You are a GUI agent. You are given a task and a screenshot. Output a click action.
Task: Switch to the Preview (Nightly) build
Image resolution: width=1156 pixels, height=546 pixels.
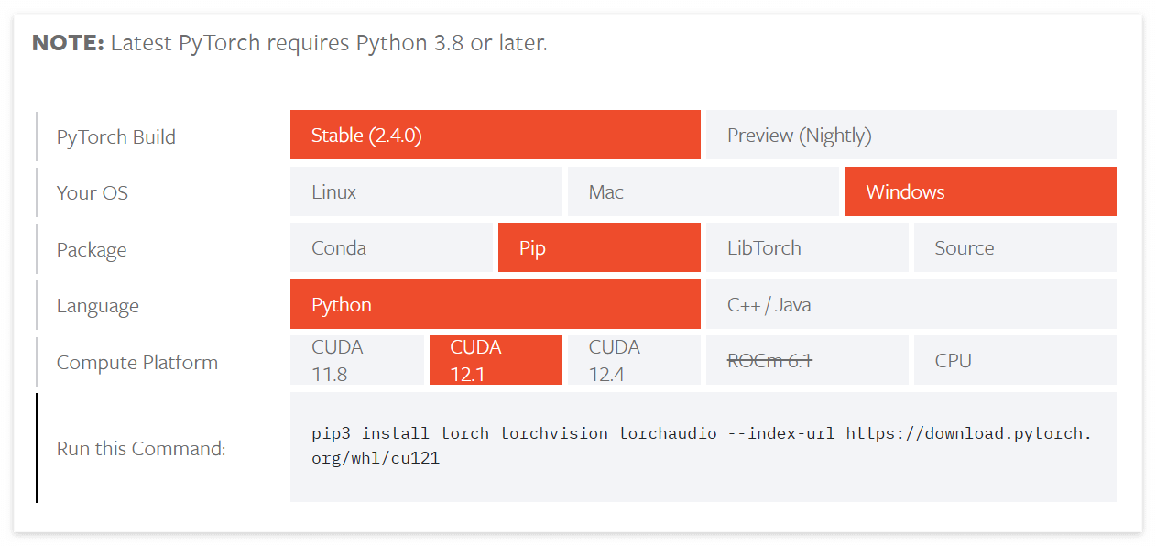click(x=911, y=134)
